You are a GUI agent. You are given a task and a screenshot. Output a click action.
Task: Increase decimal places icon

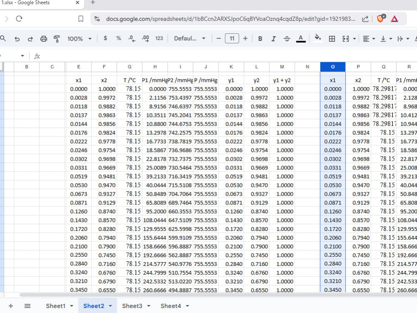[x=145, y=38]
